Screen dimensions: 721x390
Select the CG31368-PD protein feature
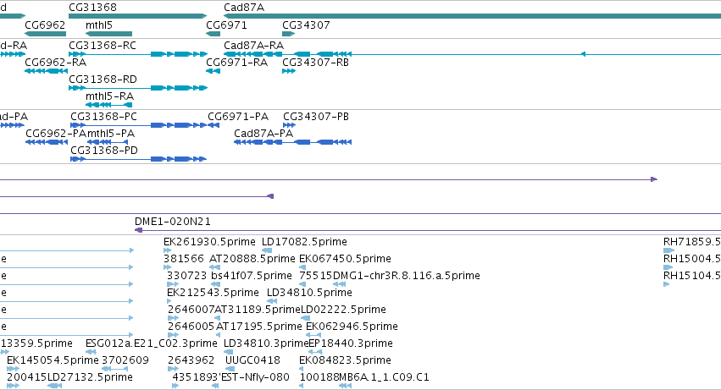[138, 159]
